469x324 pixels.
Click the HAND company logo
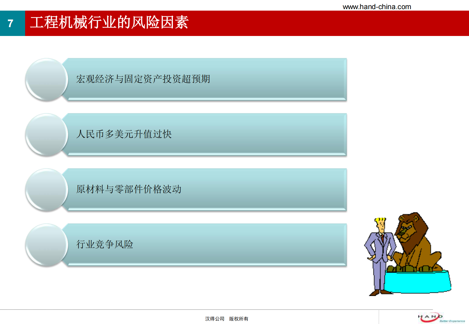point(441,318)
